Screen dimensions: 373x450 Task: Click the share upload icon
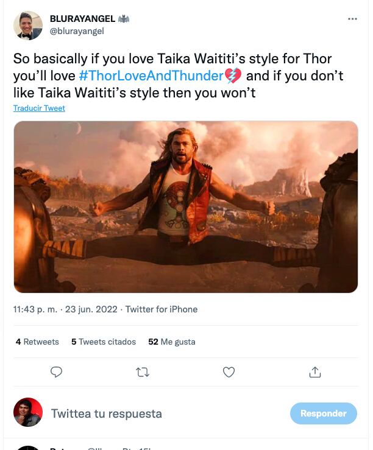click(315, 371)
